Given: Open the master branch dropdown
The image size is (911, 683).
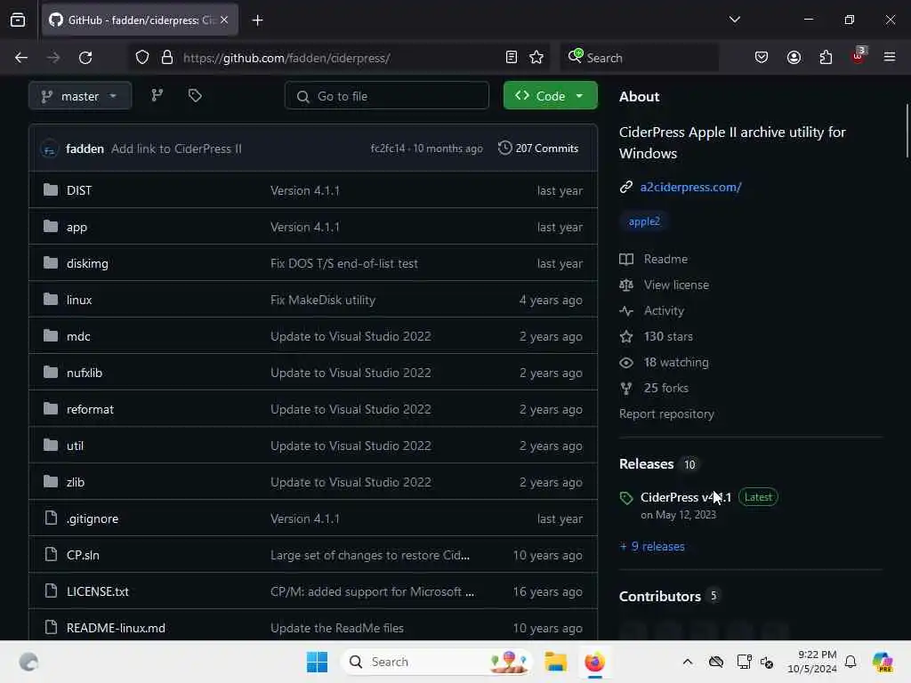Looking at the screenshot, I should tap(80, 96).
